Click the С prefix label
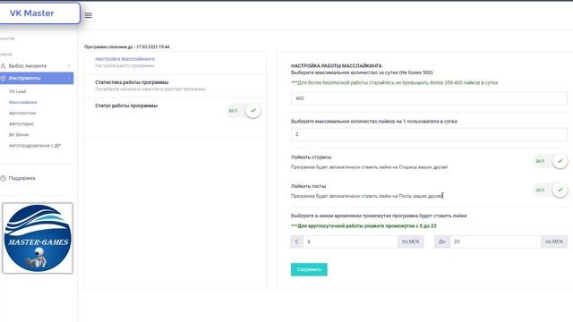573x322 pixels. 296,241
